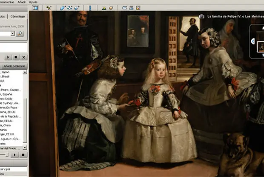264x177 pixels.
Task: Open the Añadir menu
Action: (22, 2)
